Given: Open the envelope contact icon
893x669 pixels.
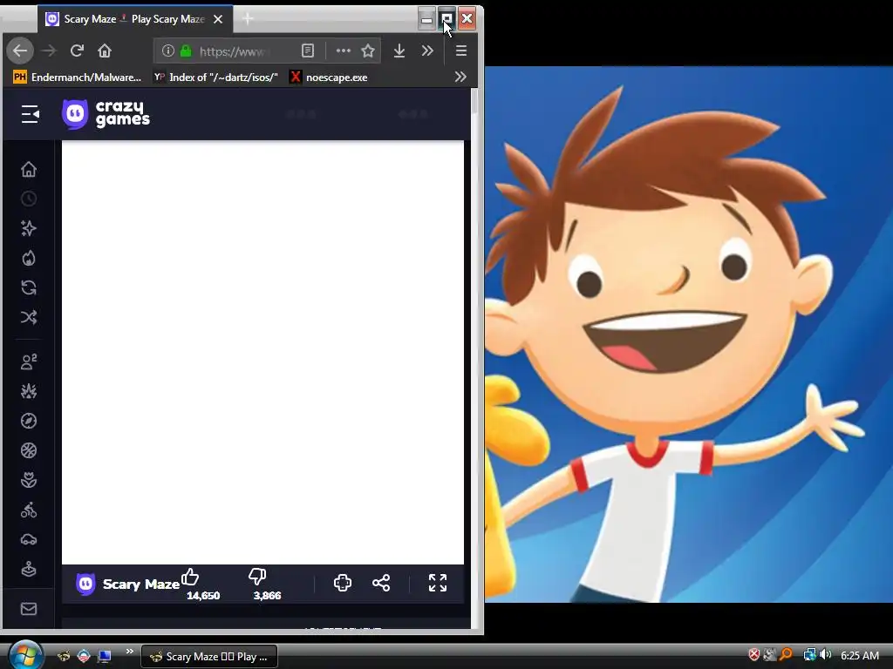Looking at the screenshot, I should pyautogui.click(x=29, y=609).
